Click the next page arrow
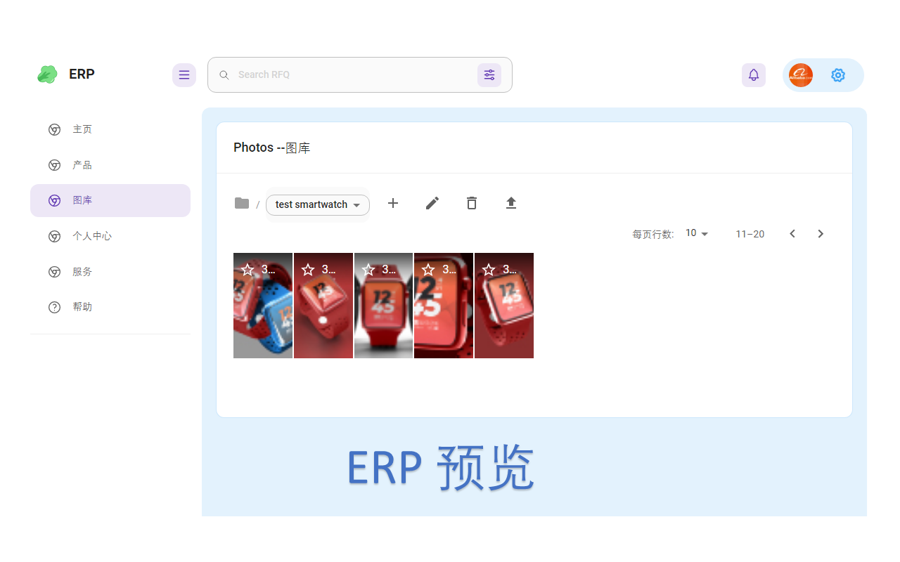The width and height of the screenshot is (900, 562). [821, 233]
